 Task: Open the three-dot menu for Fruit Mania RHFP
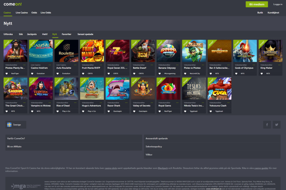pos(101,65)
